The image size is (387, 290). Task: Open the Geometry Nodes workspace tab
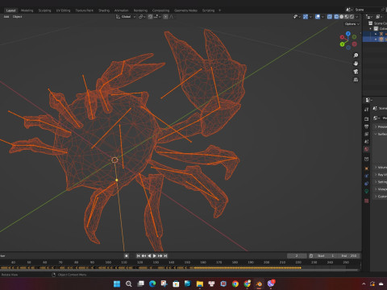185,10
